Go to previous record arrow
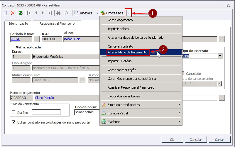235x147 pixels. point(36,13)
